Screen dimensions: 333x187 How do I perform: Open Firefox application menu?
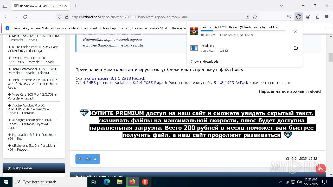[x=327, y=17]
